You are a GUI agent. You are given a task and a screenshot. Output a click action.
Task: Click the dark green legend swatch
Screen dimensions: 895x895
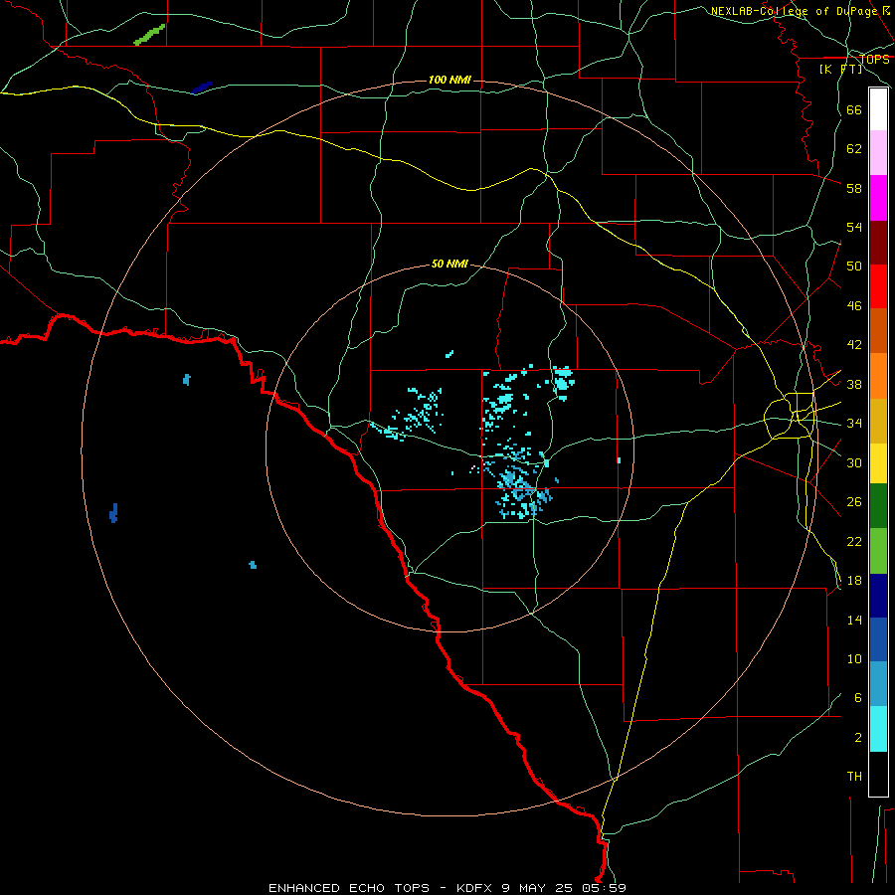tap(878, 506)
